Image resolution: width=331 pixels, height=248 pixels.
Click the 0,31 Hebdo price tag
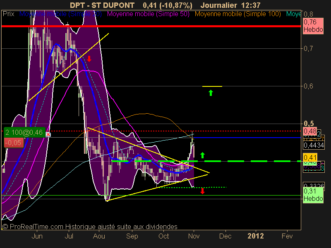click(x=313, y=195)
